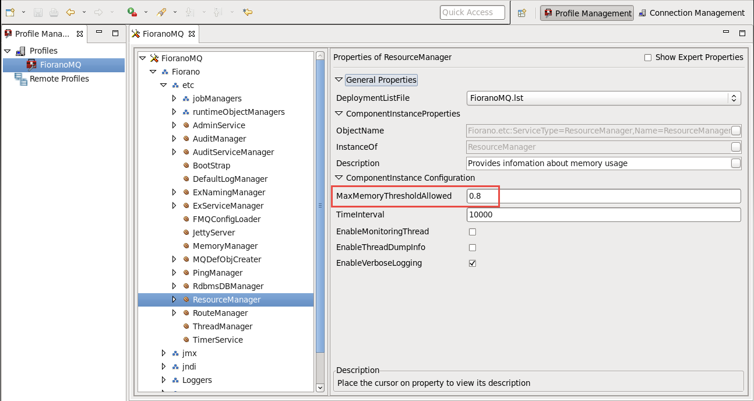
Task: Click the Next Annotation toolbar icon
Action: click(191, 12)
